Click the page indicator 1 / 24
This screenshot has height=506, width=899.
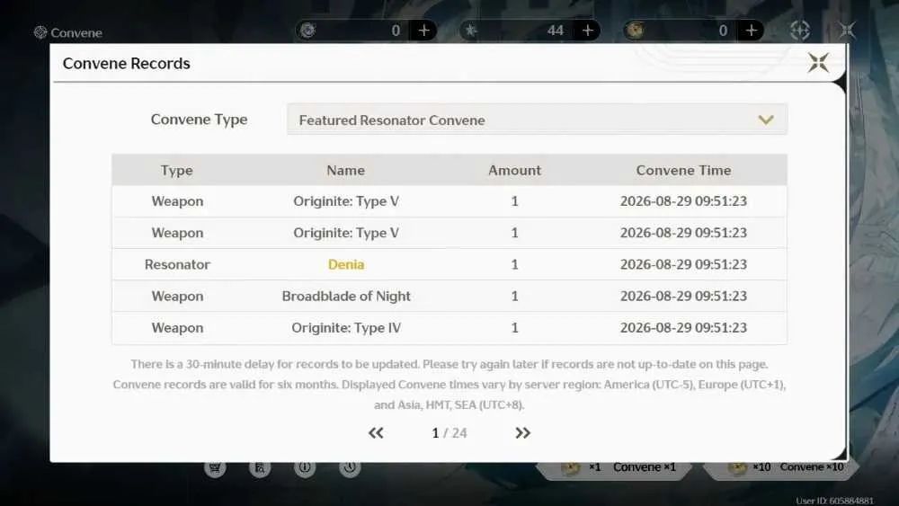click(x=449, y=433)
